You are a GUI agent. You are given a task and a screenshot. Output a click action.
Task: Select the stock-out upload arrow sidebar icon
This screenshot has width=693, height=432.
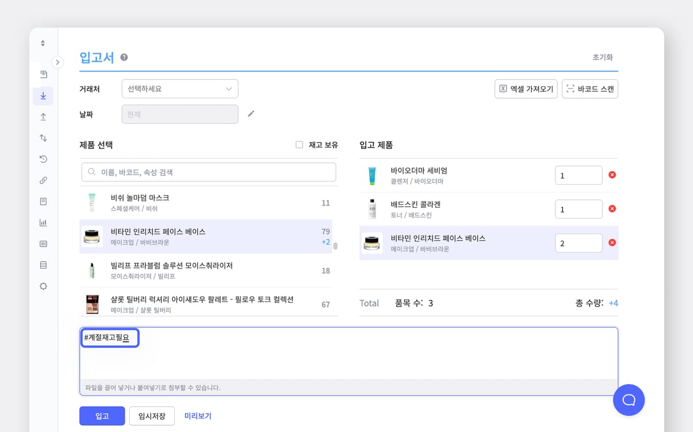coord(43,117)
